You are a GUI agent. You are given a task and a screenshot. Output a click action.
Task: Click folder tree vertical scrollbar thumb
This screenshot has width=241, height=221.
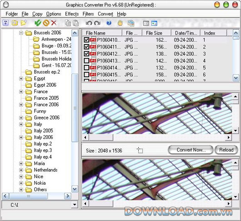pyautogui.click(x=75, y=108)
